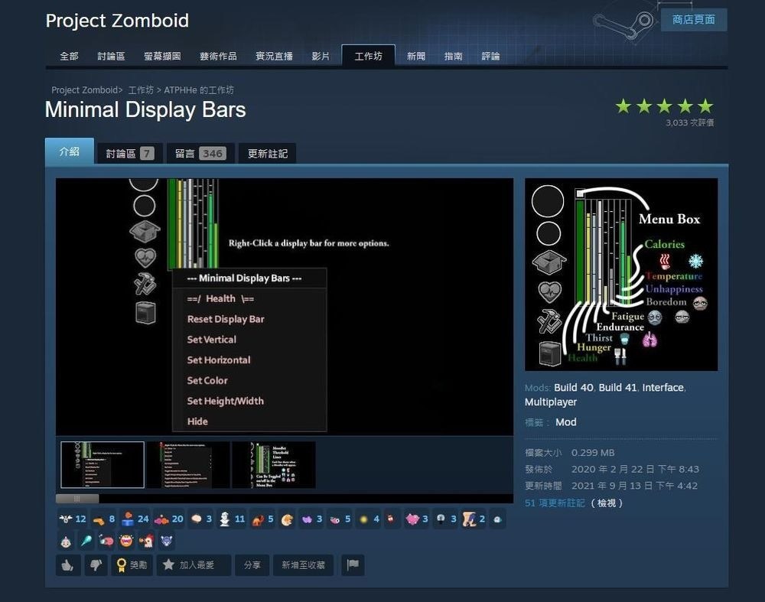
Task: Select the award reaction with count 24
Action: pyautogui.click(x=135, y=519)
